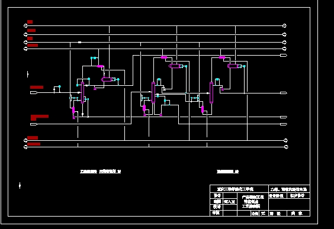Select the longer underlined caption below the diagram
This screenshot has width=334, height=229.
[x=101, y=172]
